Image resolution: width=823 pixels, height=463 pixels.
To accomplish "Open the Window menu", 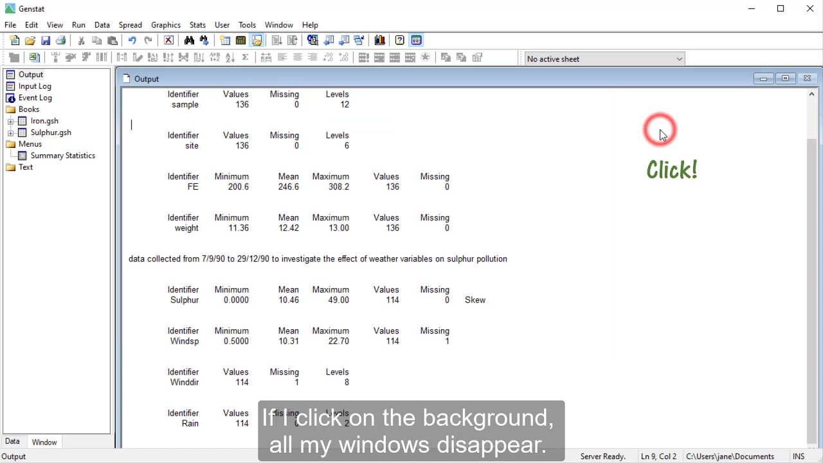I will point(279,25).
